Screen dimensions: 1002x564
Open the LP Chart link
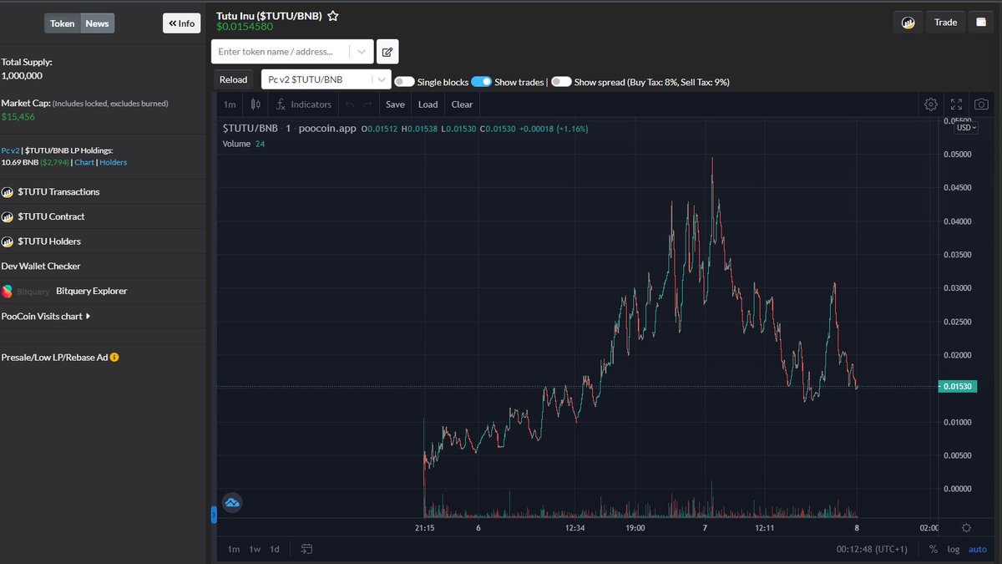[x=83, y=162]
